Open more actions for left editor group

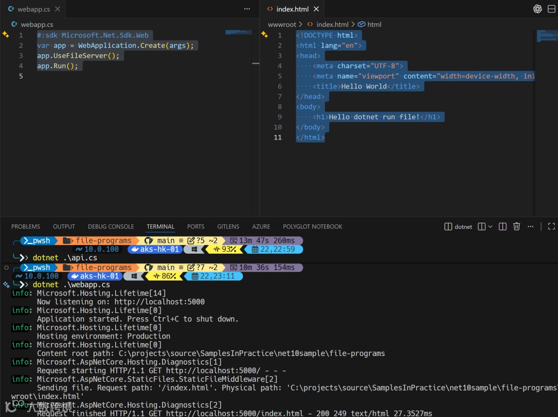click(247, 9)
